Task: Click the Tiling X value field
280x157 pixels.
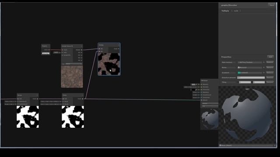Action: click(245, 82)
